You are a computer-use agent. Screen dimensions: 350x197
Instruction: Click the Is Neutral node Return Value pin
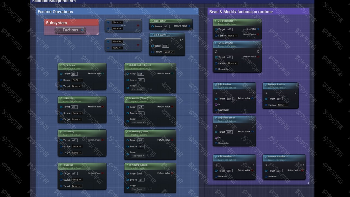pos(103,173)
